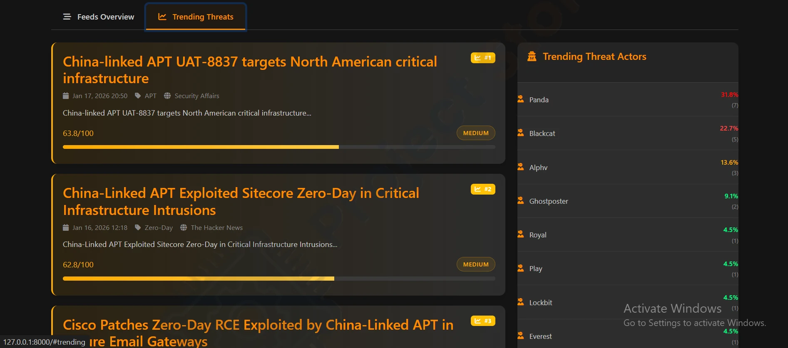Select the Alphv threat actor name
Image resolution: width=788 pixels, height=348 pixels.
point(538,168)
